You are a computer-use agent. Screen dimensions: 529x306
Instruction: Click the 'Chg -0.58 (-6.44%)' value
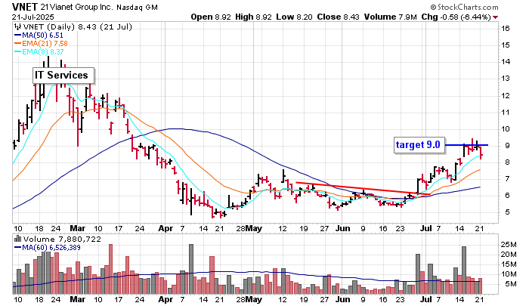pyautogui.click(x=456, y=17)
